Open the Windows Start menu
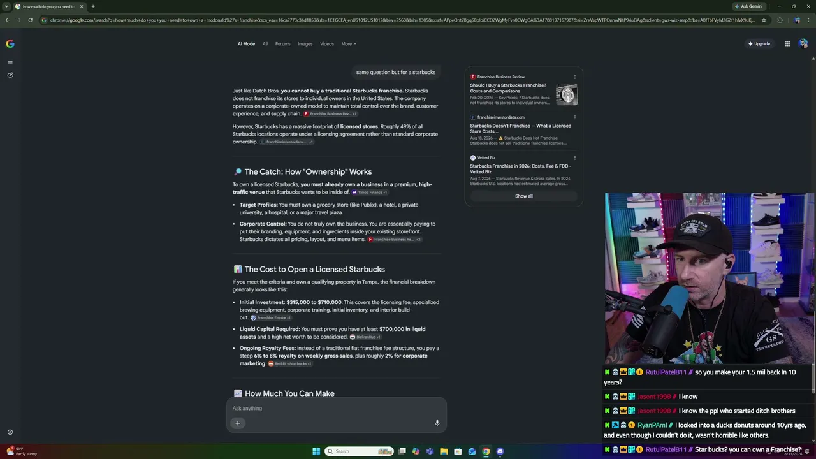Screen dimensions: 816x459 pyautogui.click(x=316, y=451)
